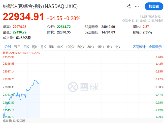Click the end of the intraday price line
Screen dimensions: 168x123
pos(40,82)
